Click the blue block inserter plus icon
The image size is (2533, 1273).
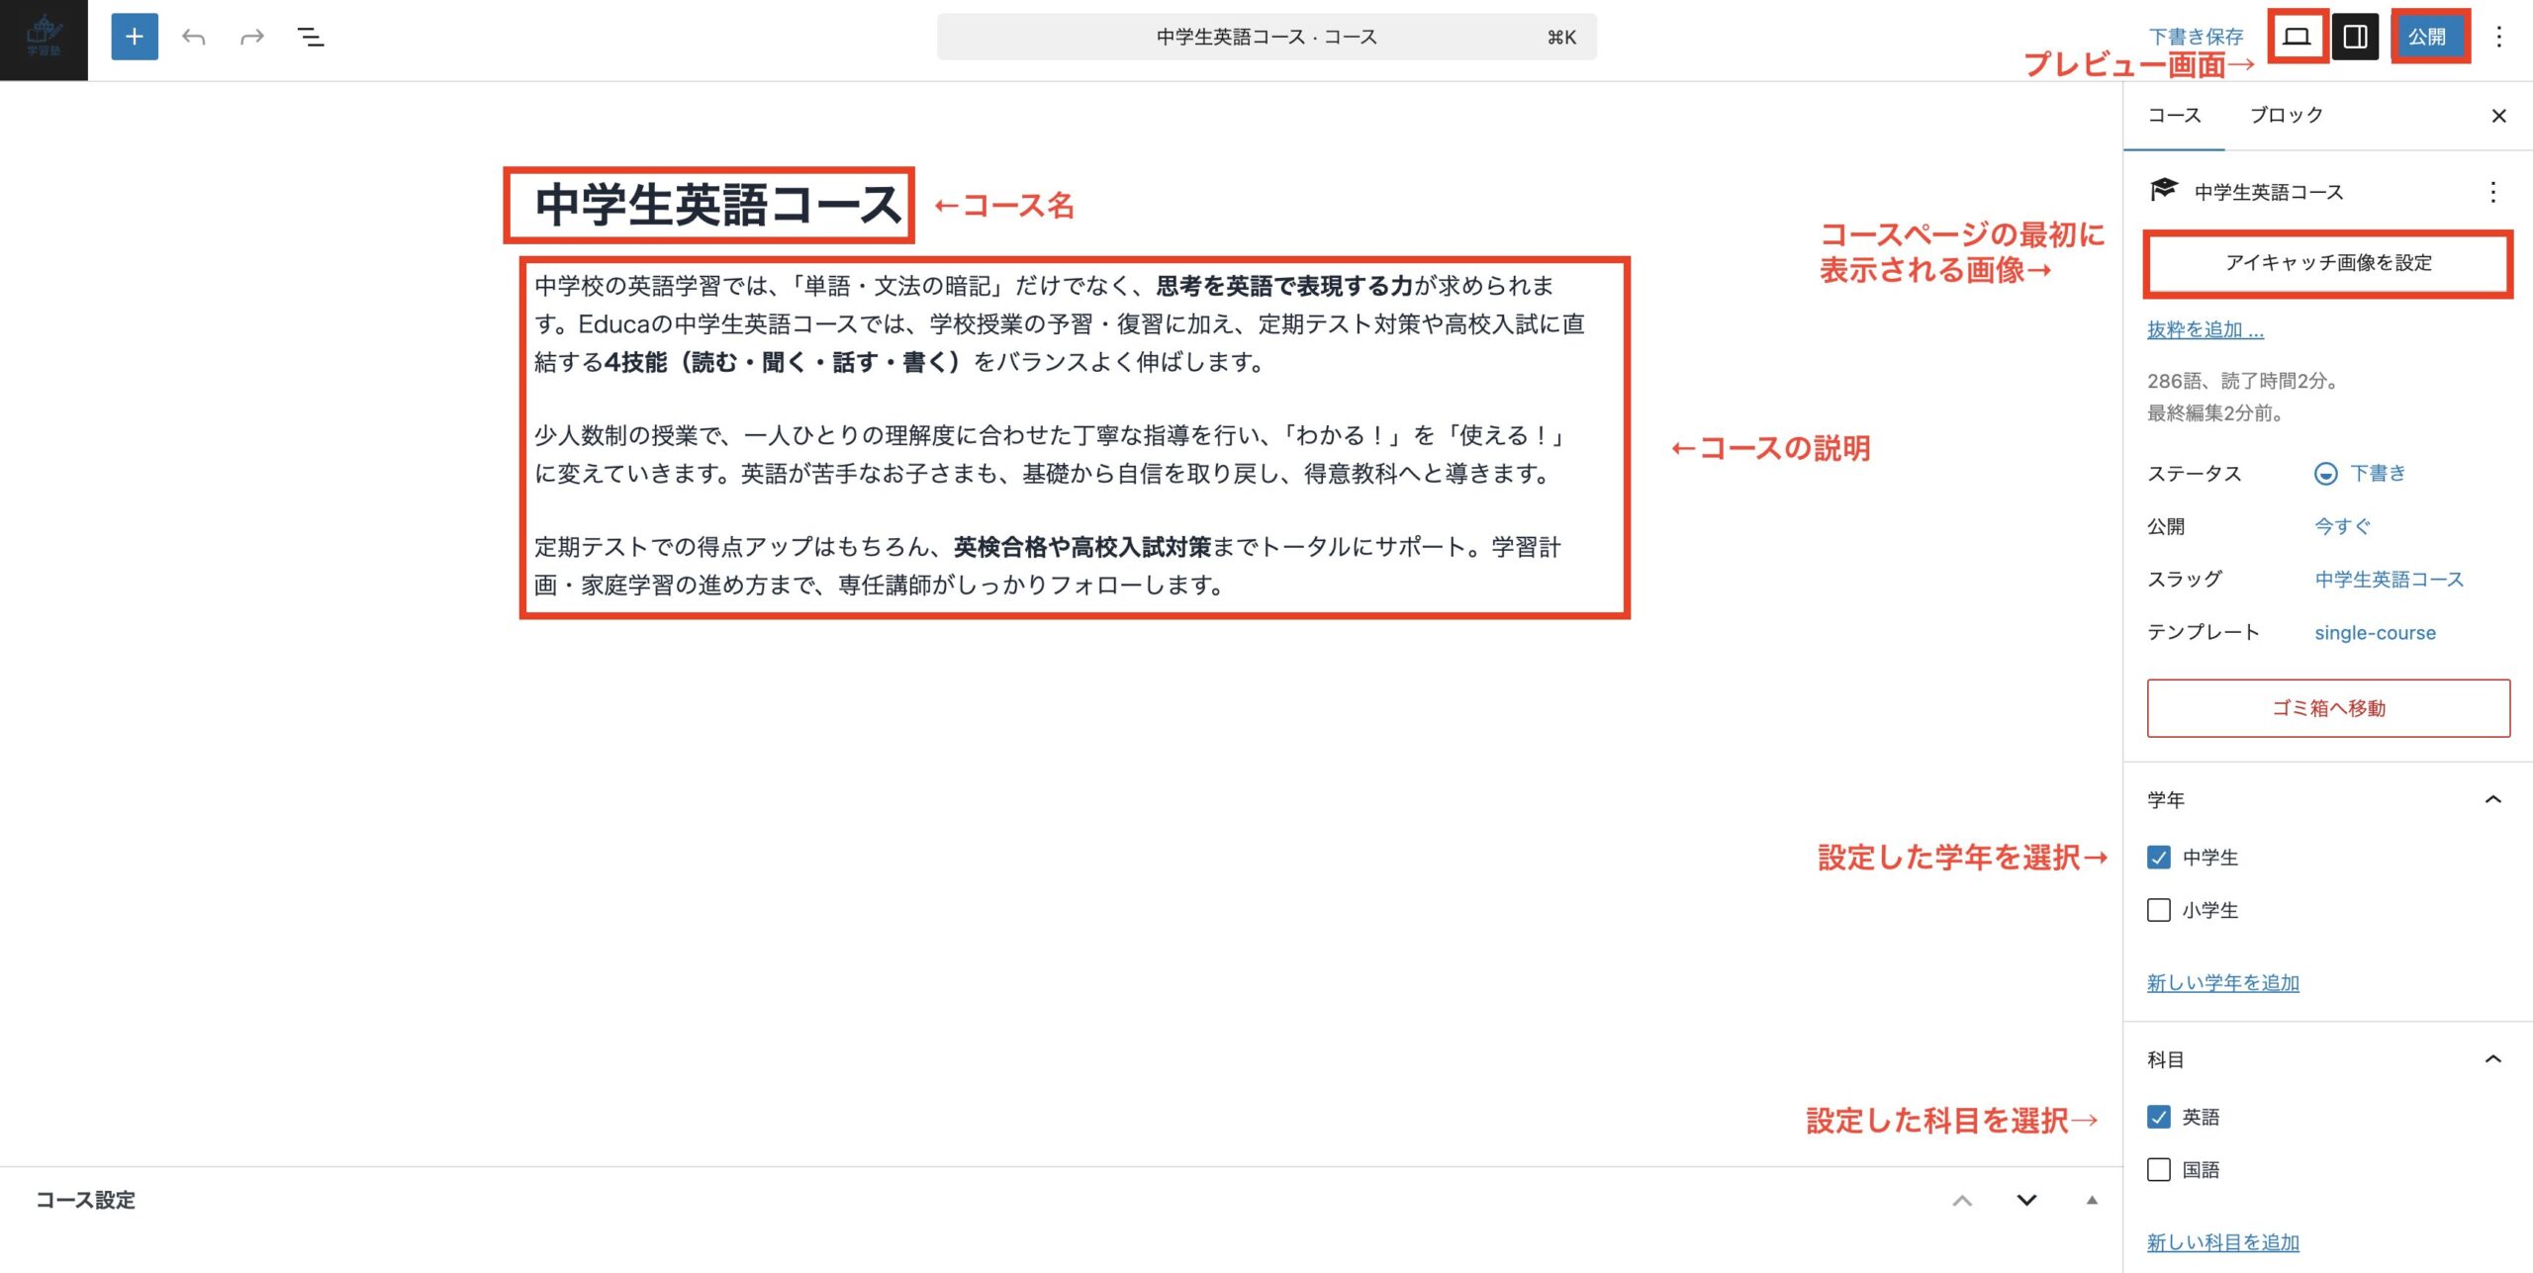135,37
